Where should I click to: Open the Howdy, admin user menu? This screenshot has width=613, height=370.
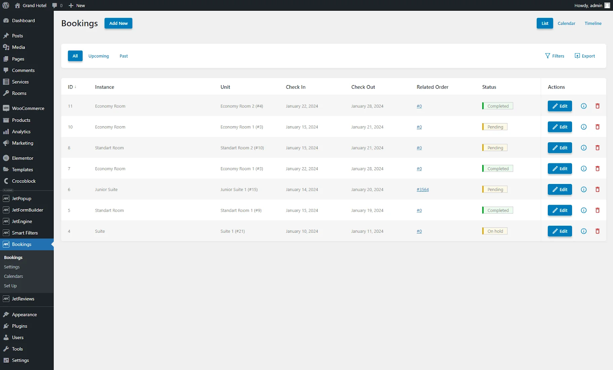[x=592, y=5]
